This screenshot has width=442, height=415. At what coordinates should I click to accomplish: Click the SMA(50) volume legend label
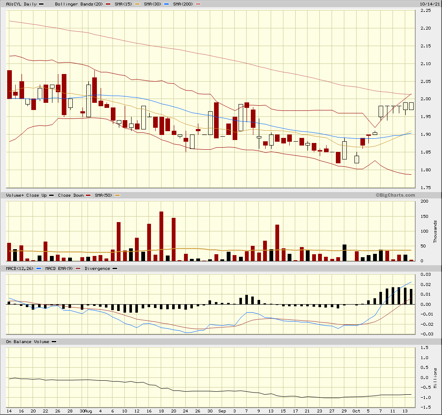tap(103, 195)
